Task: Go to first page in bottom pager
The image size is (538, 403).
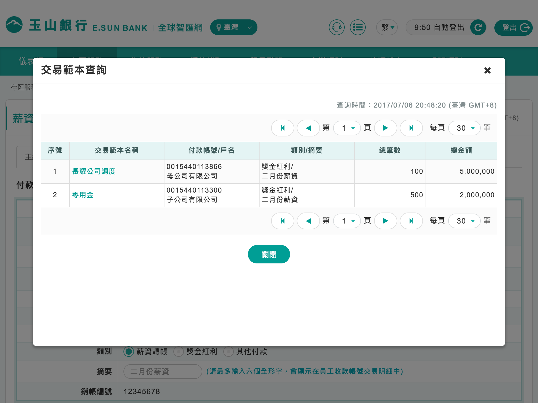Action: (283, 221)
